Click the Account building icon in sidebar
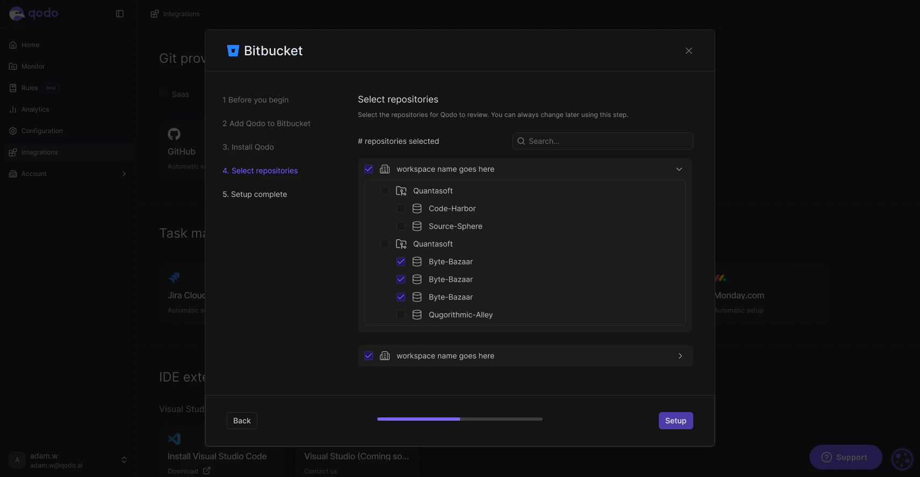 [x=13, y=174]
